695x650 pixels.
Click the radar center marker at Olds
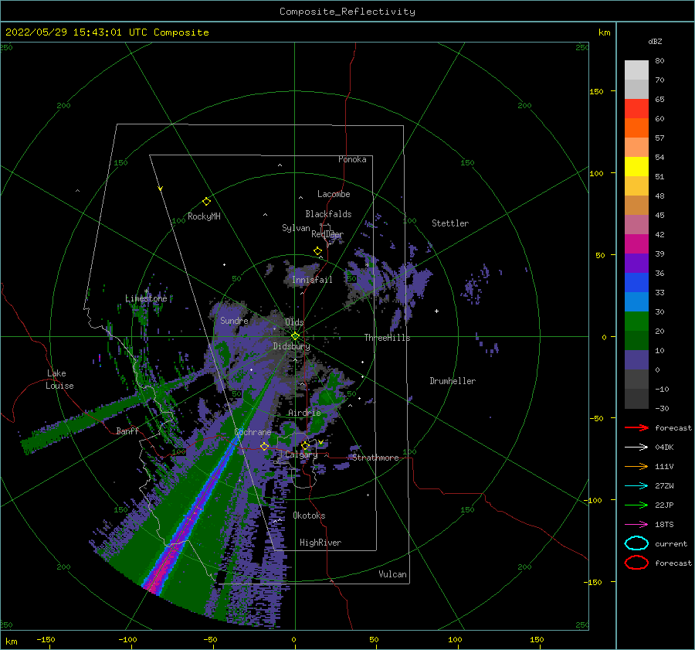[x=295, y=336]
